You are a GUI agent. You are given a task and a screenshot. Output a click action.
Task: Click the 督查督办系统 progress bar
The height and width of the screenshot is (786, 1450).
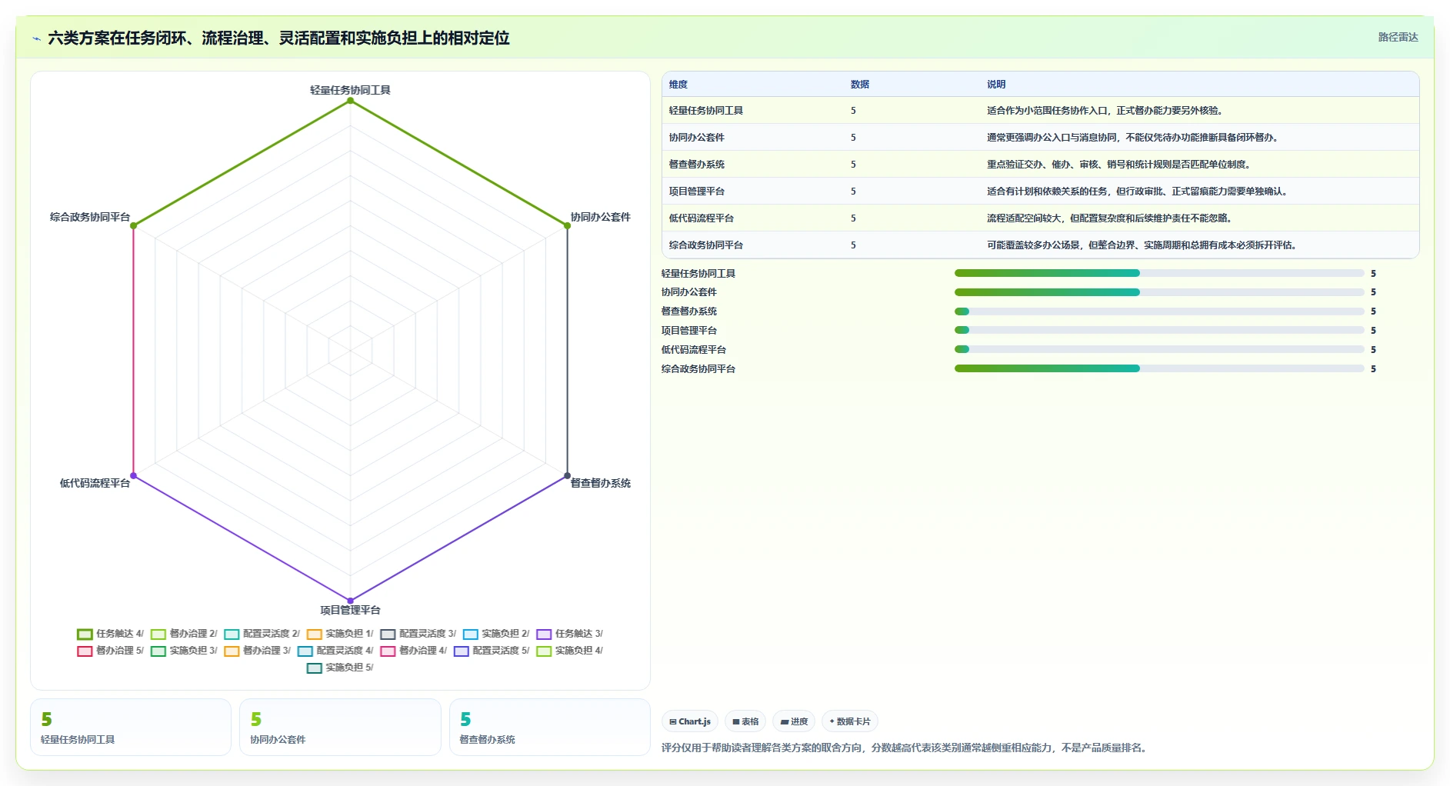1159,311
